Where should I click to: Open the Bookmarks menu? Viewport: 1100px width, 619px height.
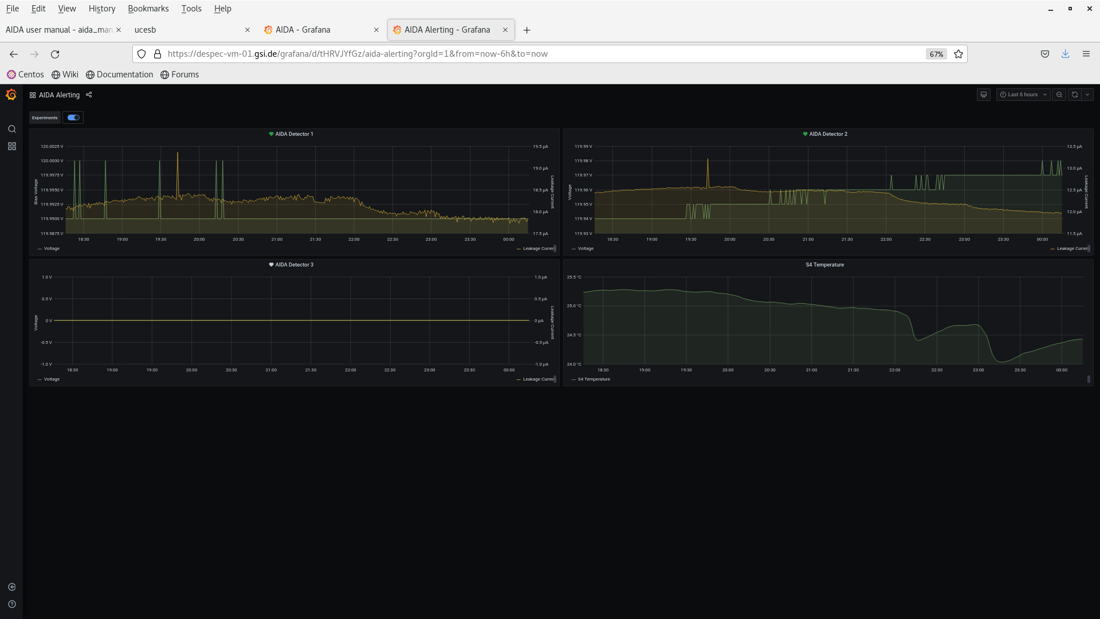click(148, 9)
